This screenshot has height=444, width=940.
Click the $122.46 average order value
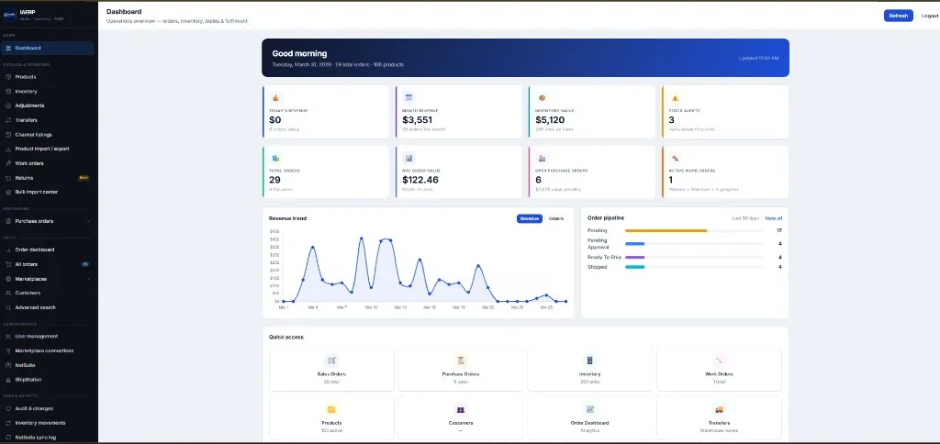pos(420,180)
